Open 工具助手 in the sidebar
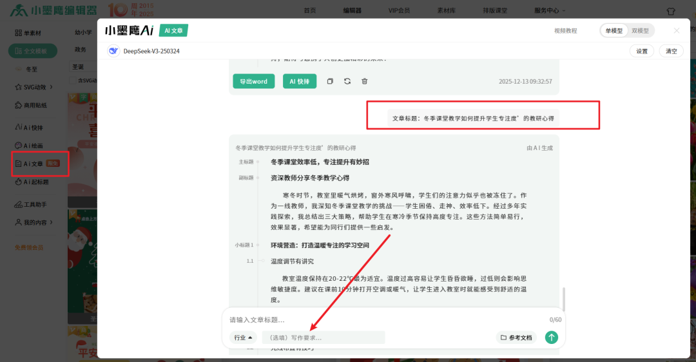This screenshot has width=696, height=362. (x=31, y=205)
